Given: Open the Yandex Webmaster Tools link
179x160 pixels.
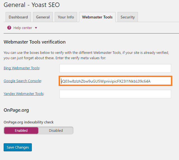Looking at the screenshot, I should tap(23, 94).
